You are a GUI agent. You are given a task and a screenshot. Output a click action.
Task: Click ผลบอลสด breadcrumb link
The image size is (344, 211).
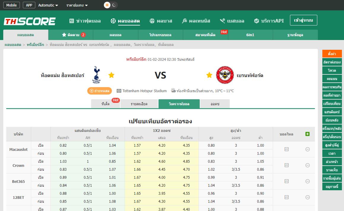[13, 45]
